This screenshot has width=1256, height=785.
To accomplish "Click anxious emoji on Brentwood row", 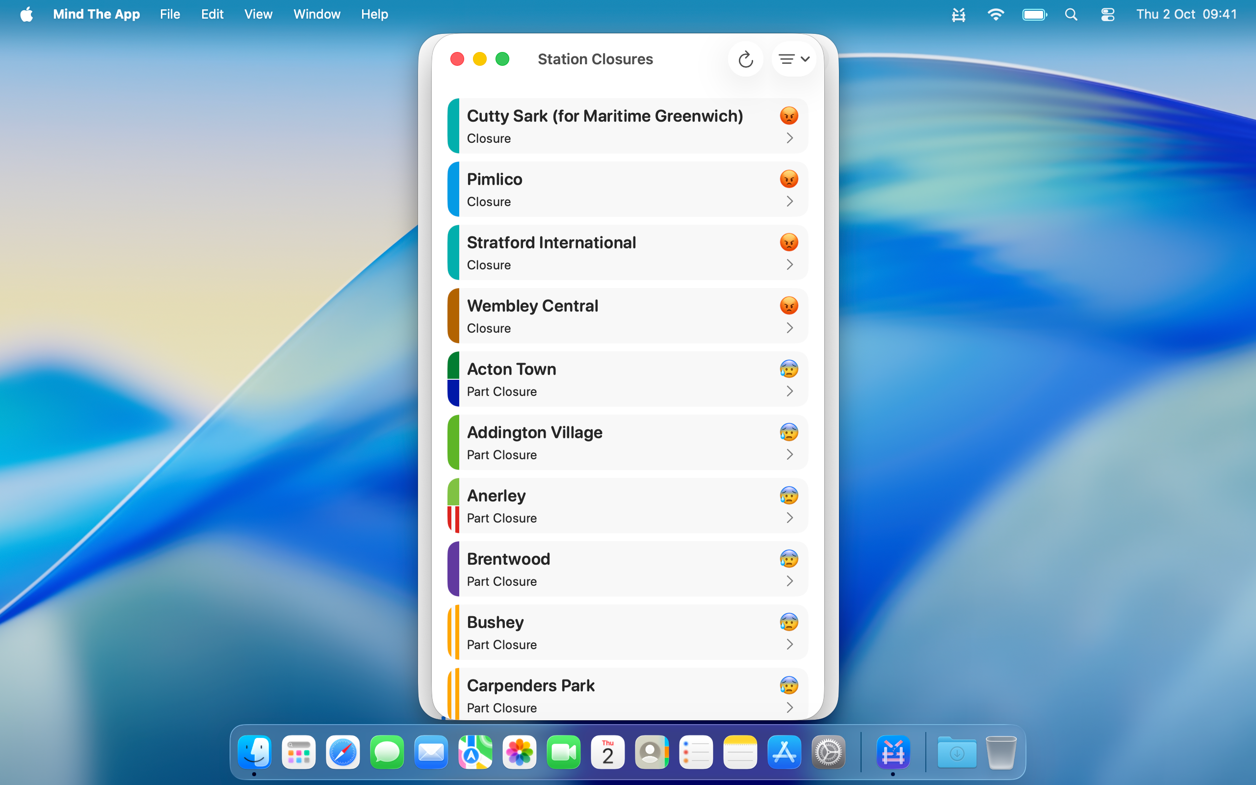I will coord(789,559).
